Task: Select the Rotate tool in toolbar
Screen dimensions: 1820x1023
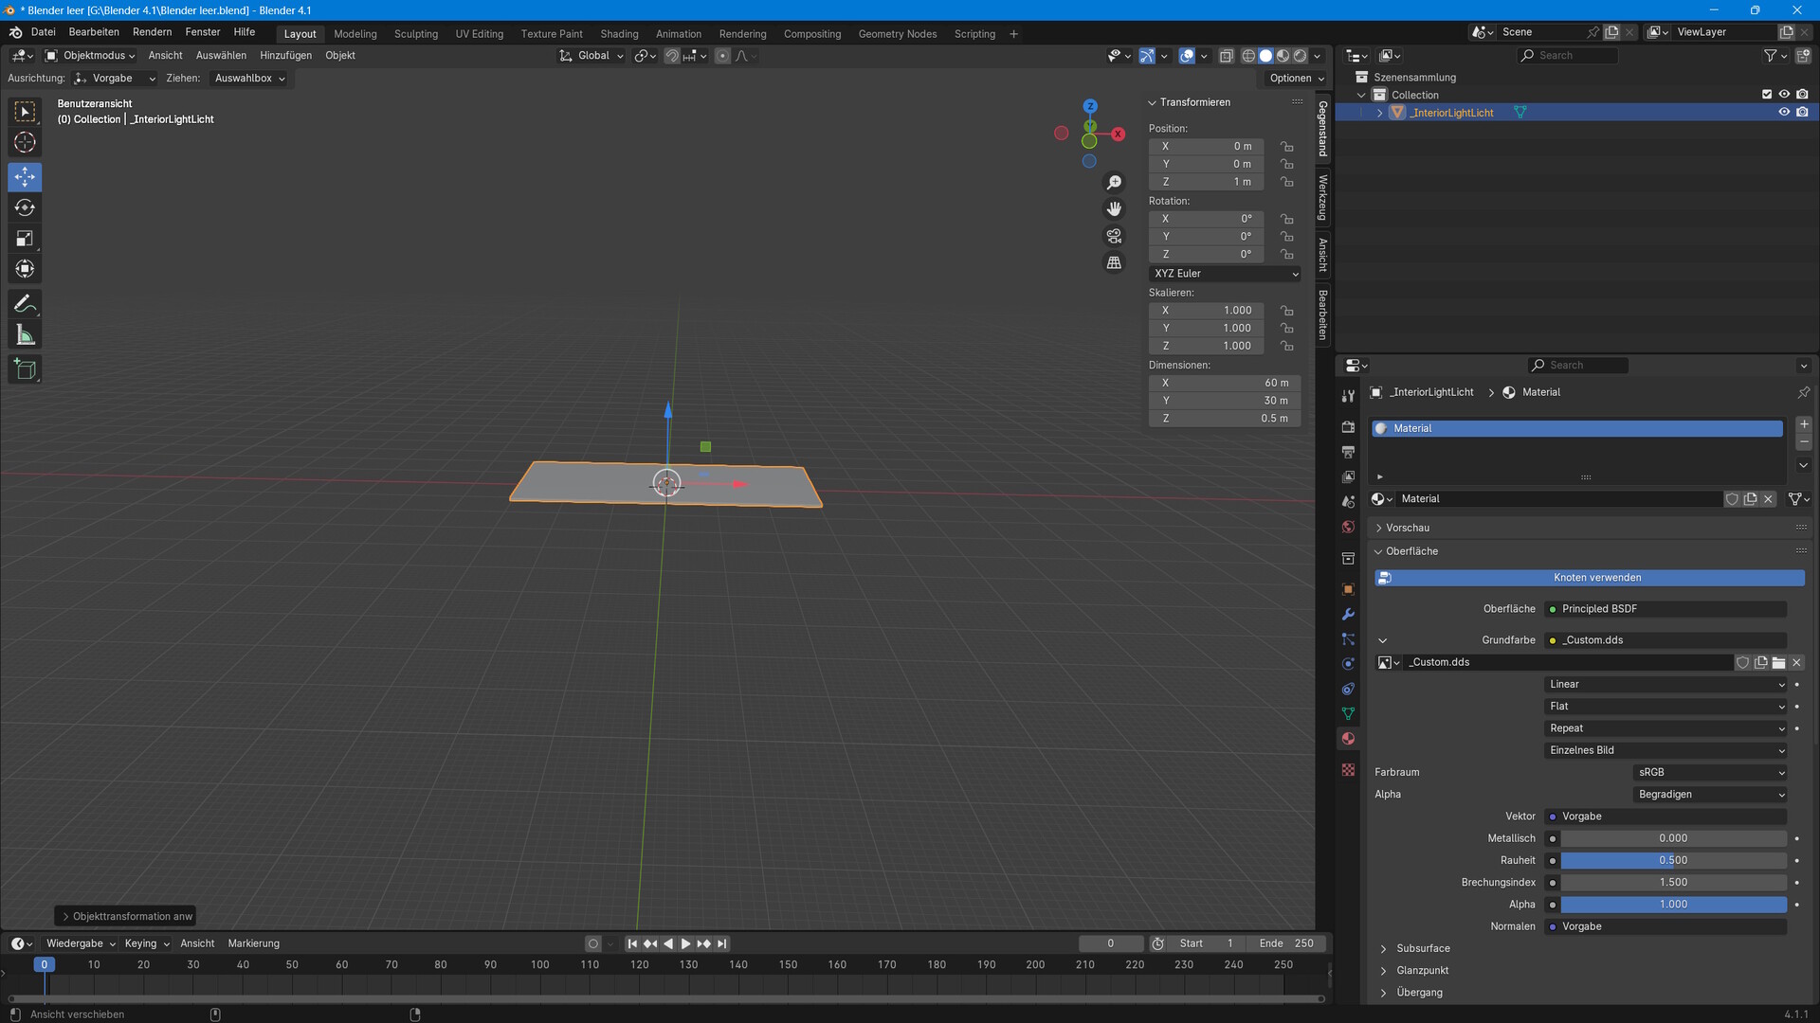Action: (x=25, y=207)
